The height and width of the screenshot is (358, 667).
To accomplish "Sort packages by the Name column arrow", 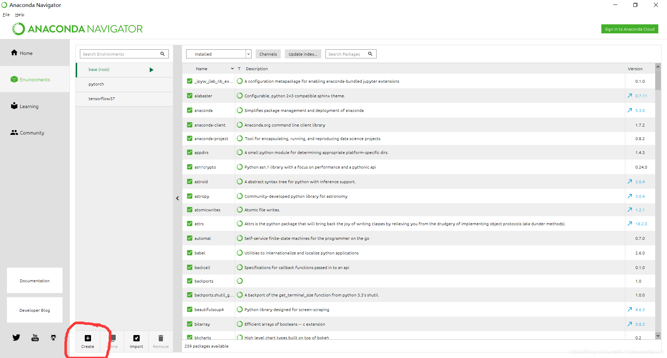I will [232, 69].
